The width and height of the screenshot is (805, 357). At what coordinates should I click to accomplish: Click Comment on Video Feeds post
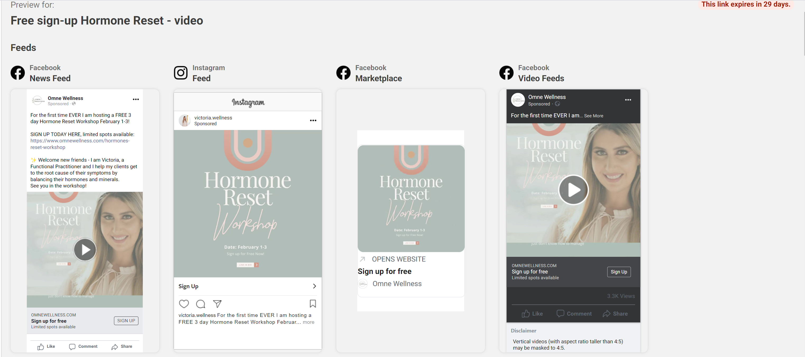point(574,313)
